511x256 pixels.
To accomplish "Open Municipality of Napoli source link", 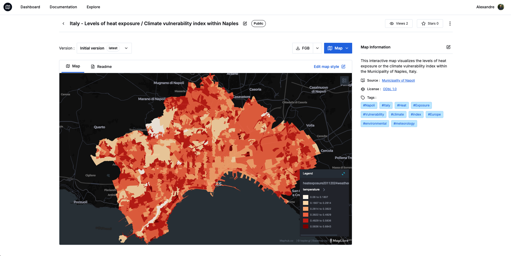I will click(398, 81).
